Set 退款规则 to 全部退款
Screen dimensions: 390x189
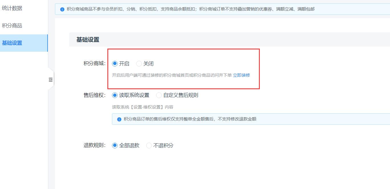coord(115,146)
